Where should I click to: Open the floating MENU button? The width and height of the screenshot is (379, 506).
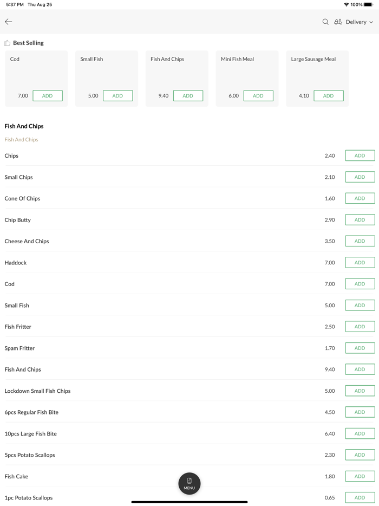click(190, 483)
